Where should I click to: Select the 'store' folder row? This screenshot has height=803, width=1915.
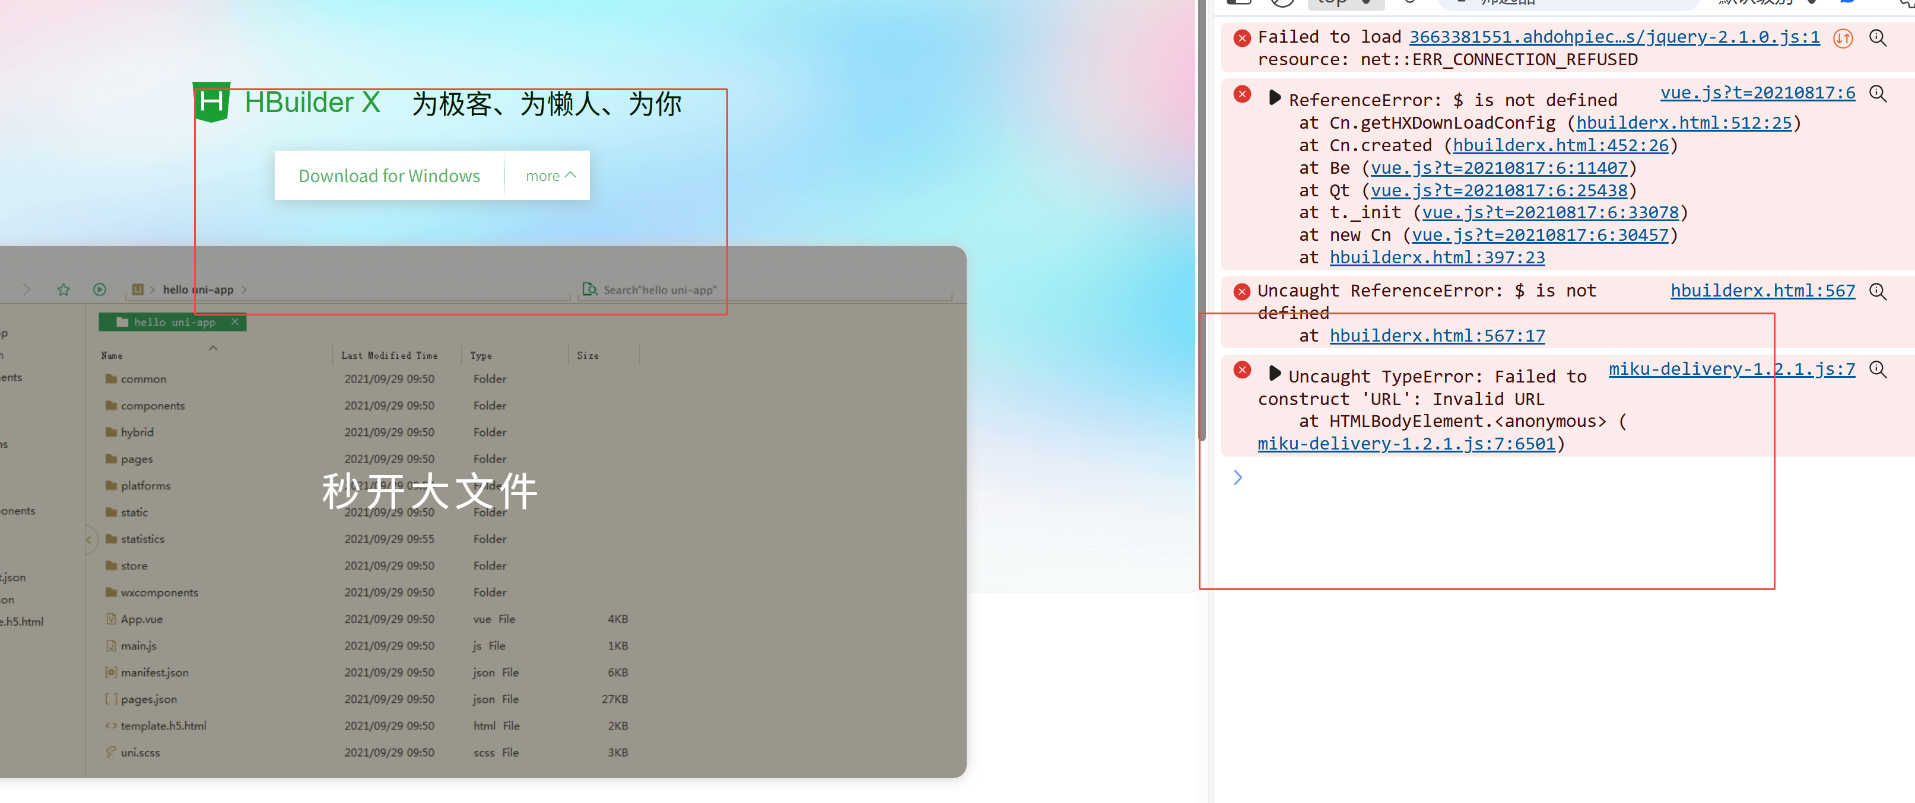point(368,566)
